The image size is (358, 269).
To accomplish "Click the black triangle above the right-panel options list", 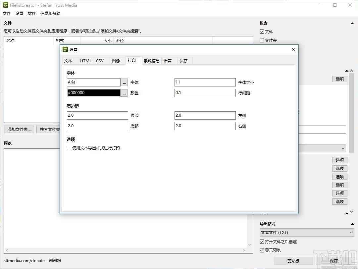I will [x=347, y=71].
